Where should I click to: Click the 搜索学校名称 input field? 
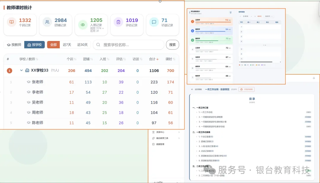point(129,45)
